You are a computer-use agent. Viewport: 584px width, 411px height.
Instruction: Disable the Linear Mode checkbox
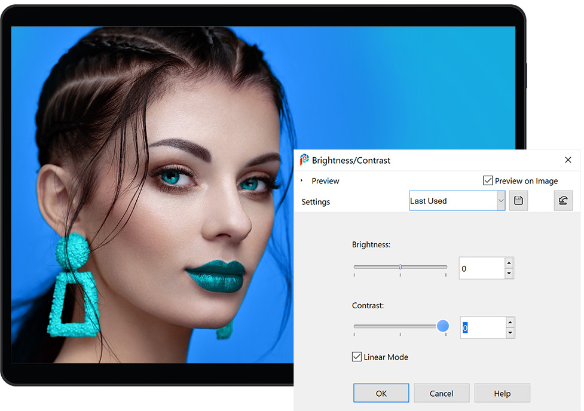point(357,357)
